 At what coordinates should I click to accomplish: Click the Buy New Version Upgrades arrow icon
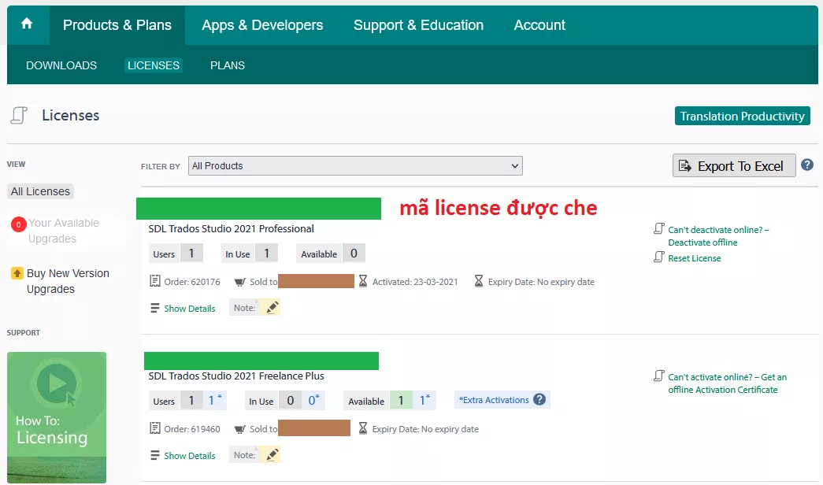(17, 273)
